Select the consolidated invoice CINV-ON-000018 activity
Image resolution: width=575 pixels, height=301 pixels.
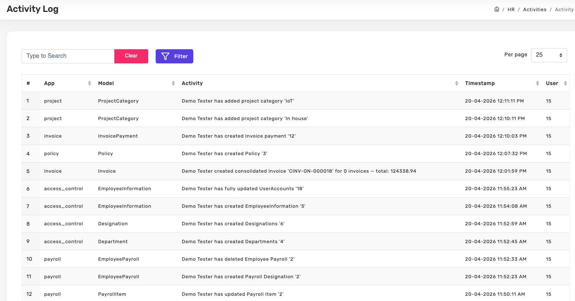click(x=299, y=171)
